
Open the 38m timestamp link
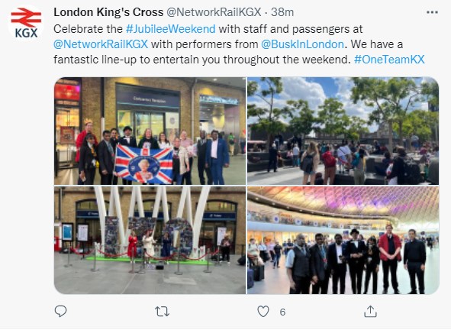pyautogui.click(x=282, y=12)
